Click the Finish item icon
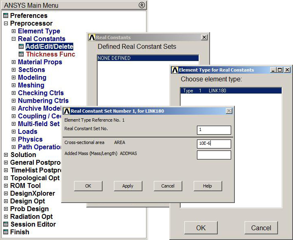 6,232
